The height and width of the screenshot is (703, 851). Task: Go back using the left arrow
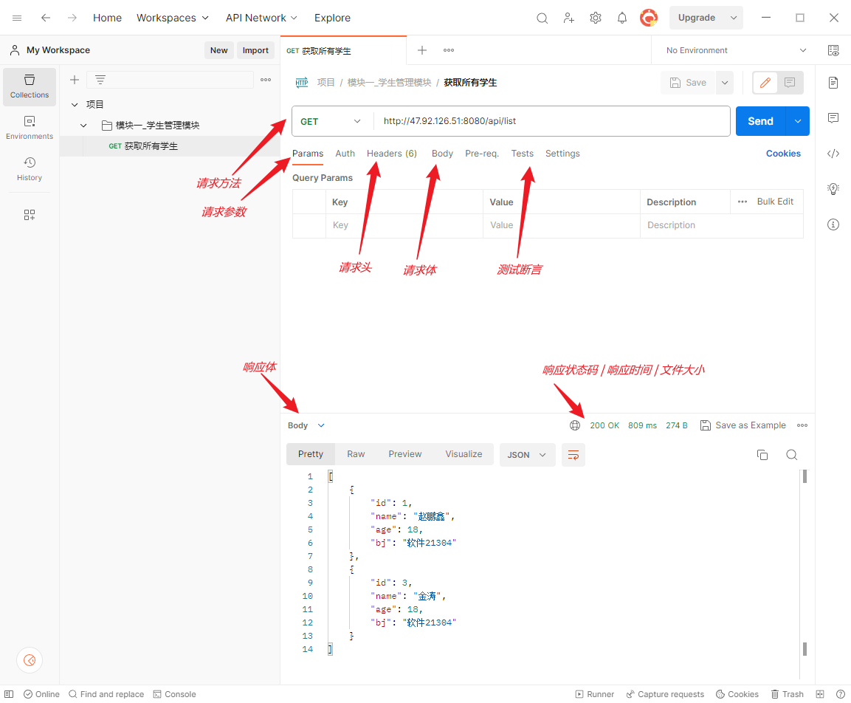click(46, 18)
